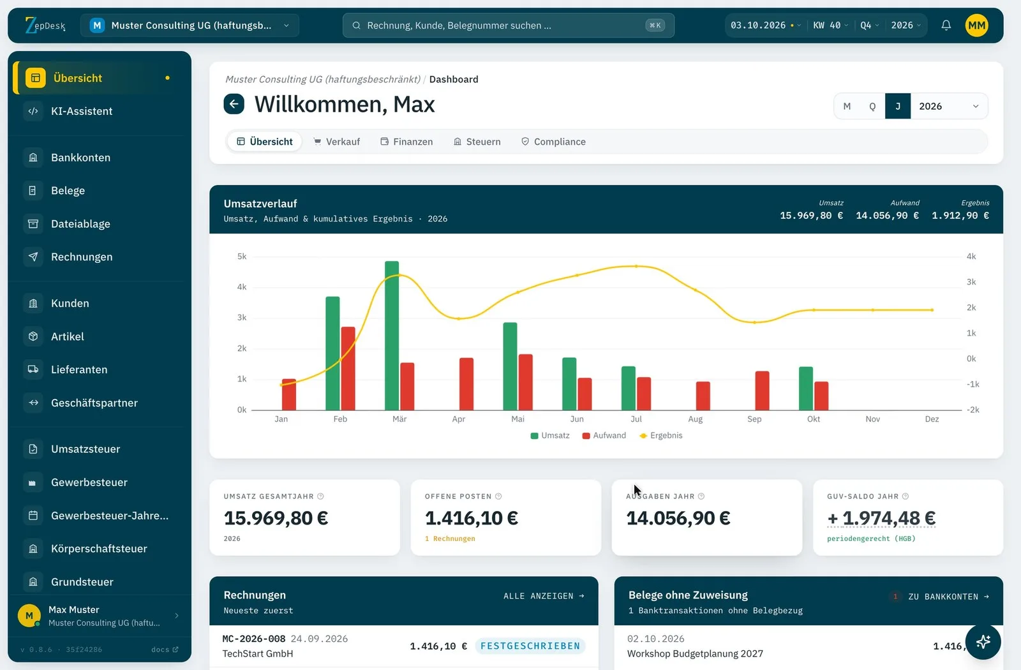Click the MM user avatar
This screenshot has width=1021, height=670.
click(x=976, y=26)
